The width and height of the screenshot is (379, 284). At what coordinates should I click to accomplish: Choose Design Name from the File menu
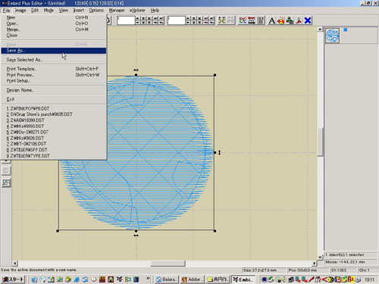tap(54, 90)
